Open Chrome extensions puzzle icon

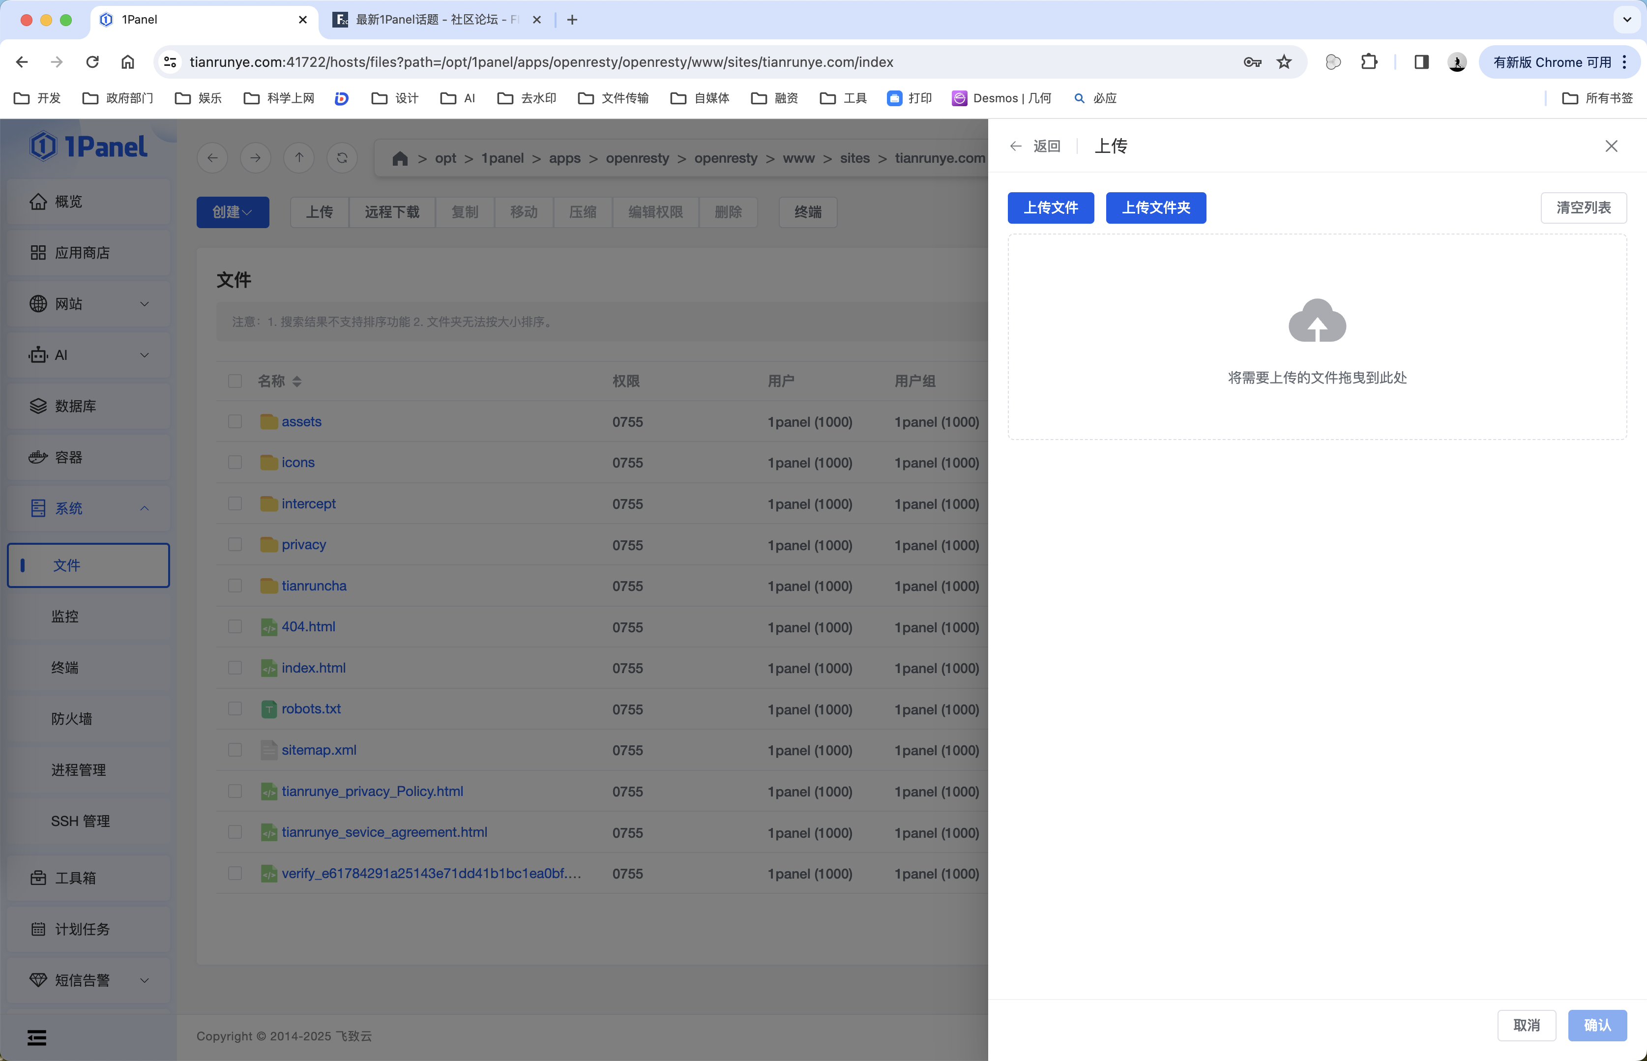[x=1369, y=62]
